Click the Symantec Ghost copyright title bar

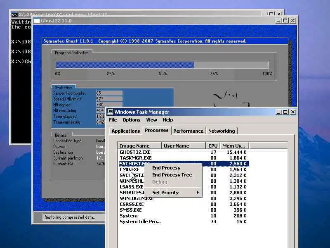tap(165, 41)
